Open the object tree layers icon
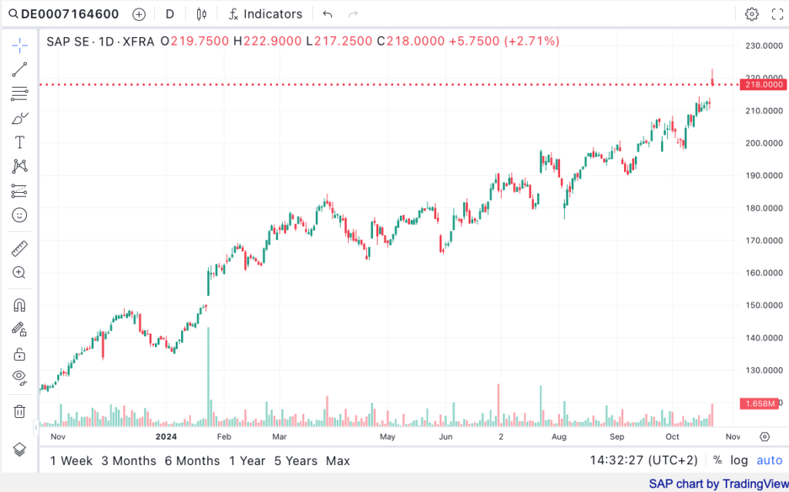Image resolution: width=789 pixels, height=492 pixels. click(x=19, y=449)
